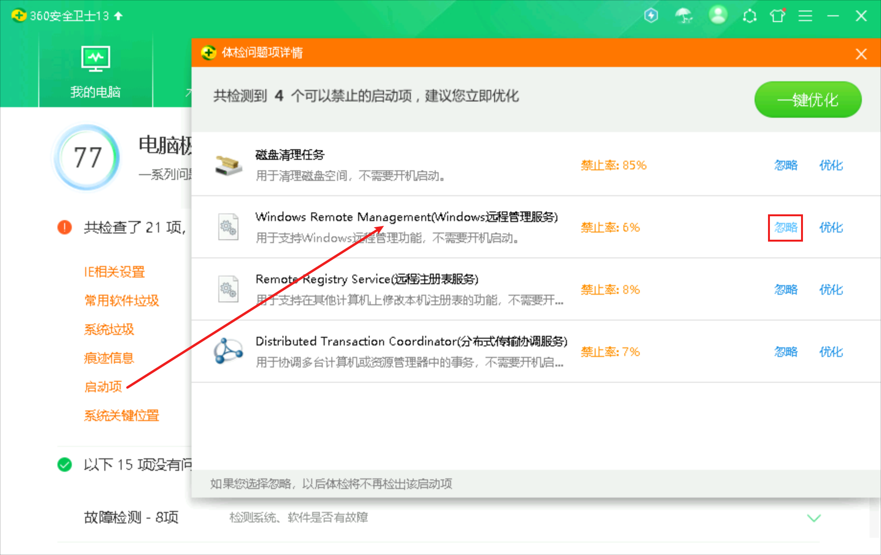Open the hamburger main menu
Image resolution: width=881 pixels, height=555 pixels.
[x=805, y=16]
